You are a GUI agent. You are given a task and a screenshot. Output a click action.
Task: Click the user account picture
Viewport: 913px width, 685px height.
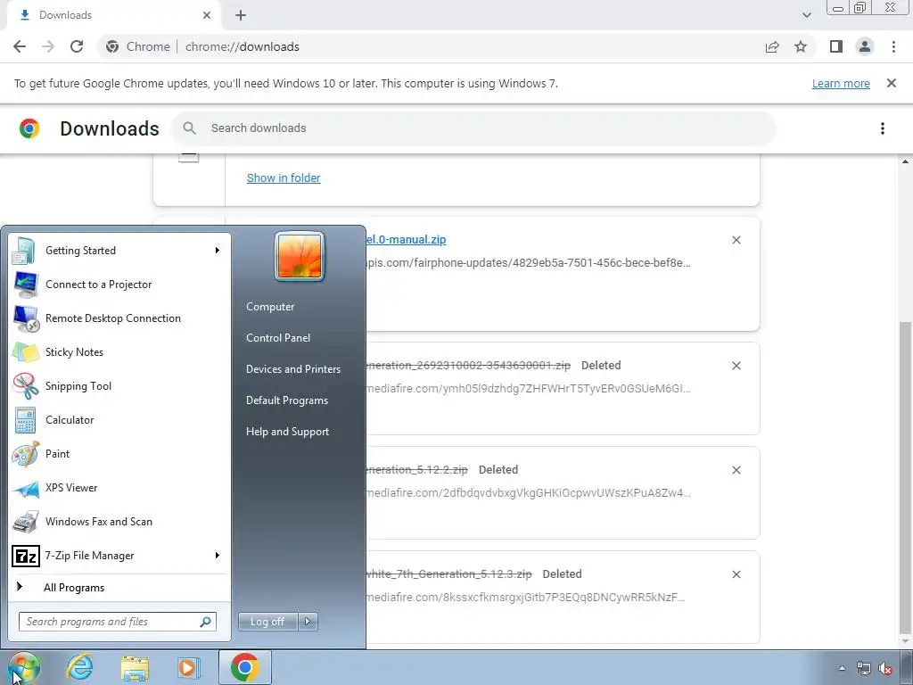point(300,256)
